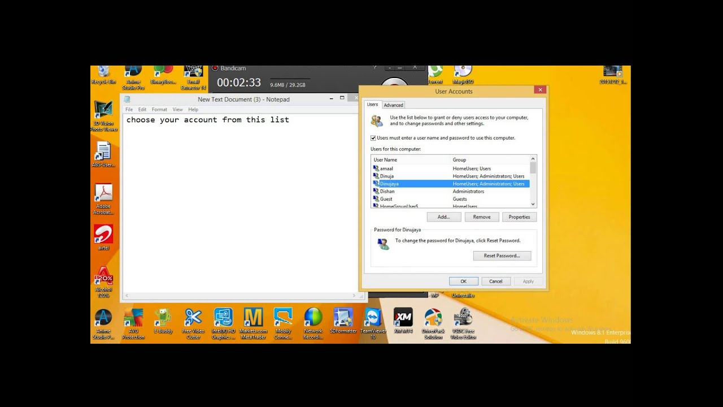Open the airtel desktop icon

[x=103, y=237]
